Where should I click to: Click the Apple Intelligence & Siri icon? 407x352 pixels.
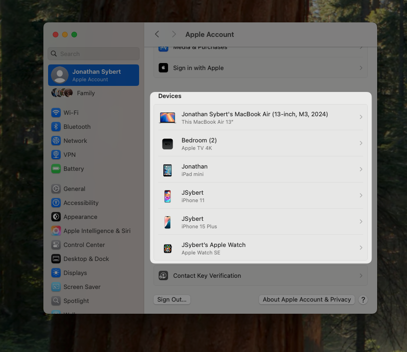click(x=56, y=231)
